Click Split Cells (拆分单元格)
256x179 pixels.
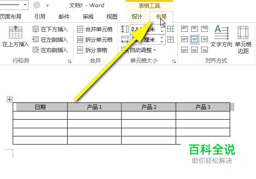point(95,39)
